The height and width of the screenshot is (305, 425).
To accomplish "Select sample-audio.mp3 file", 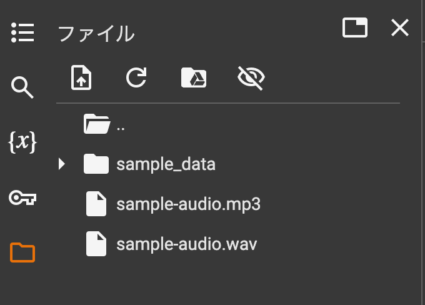I will point(188,204).
